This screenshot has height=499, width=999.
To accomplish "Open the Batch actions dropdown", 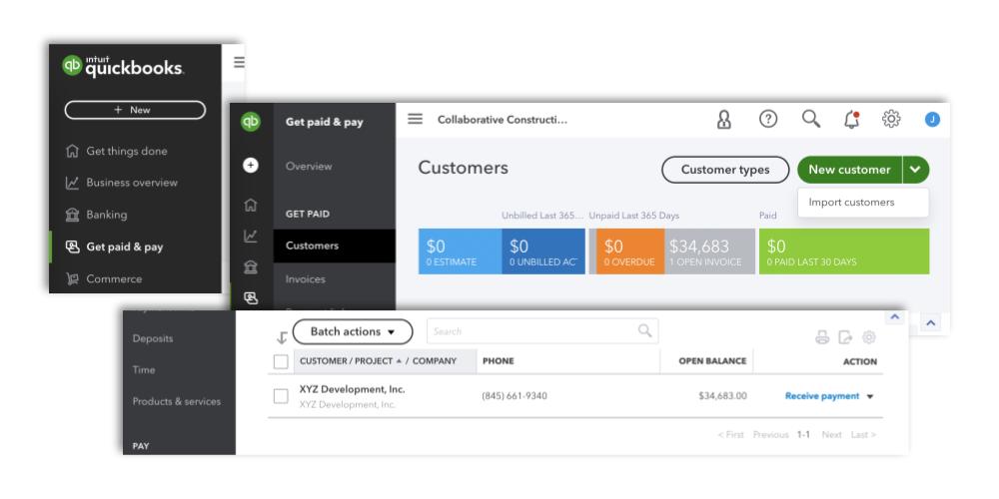I will pyautogui.click(x=353, y=331).
